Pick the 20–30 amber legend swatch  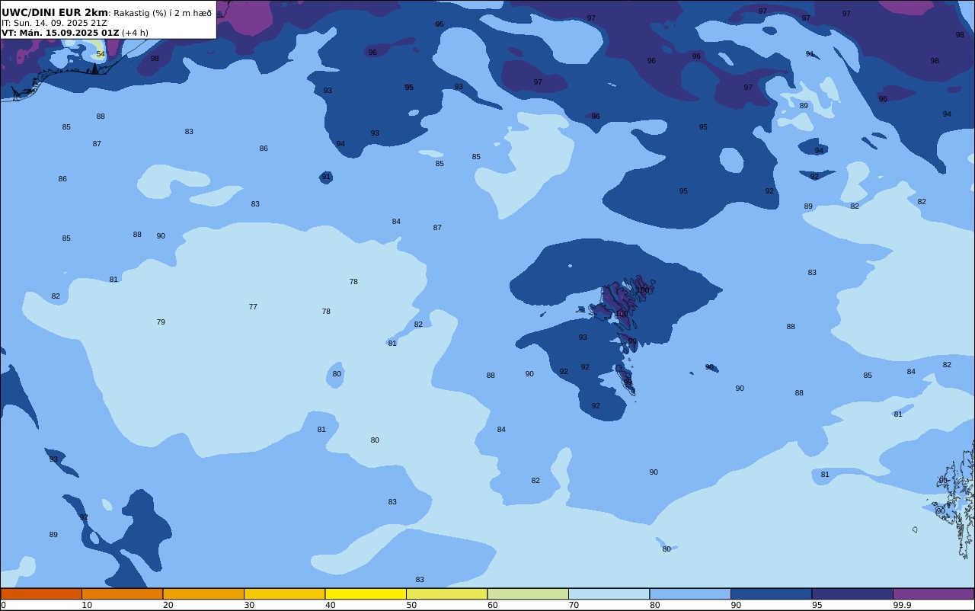[203, 593]
